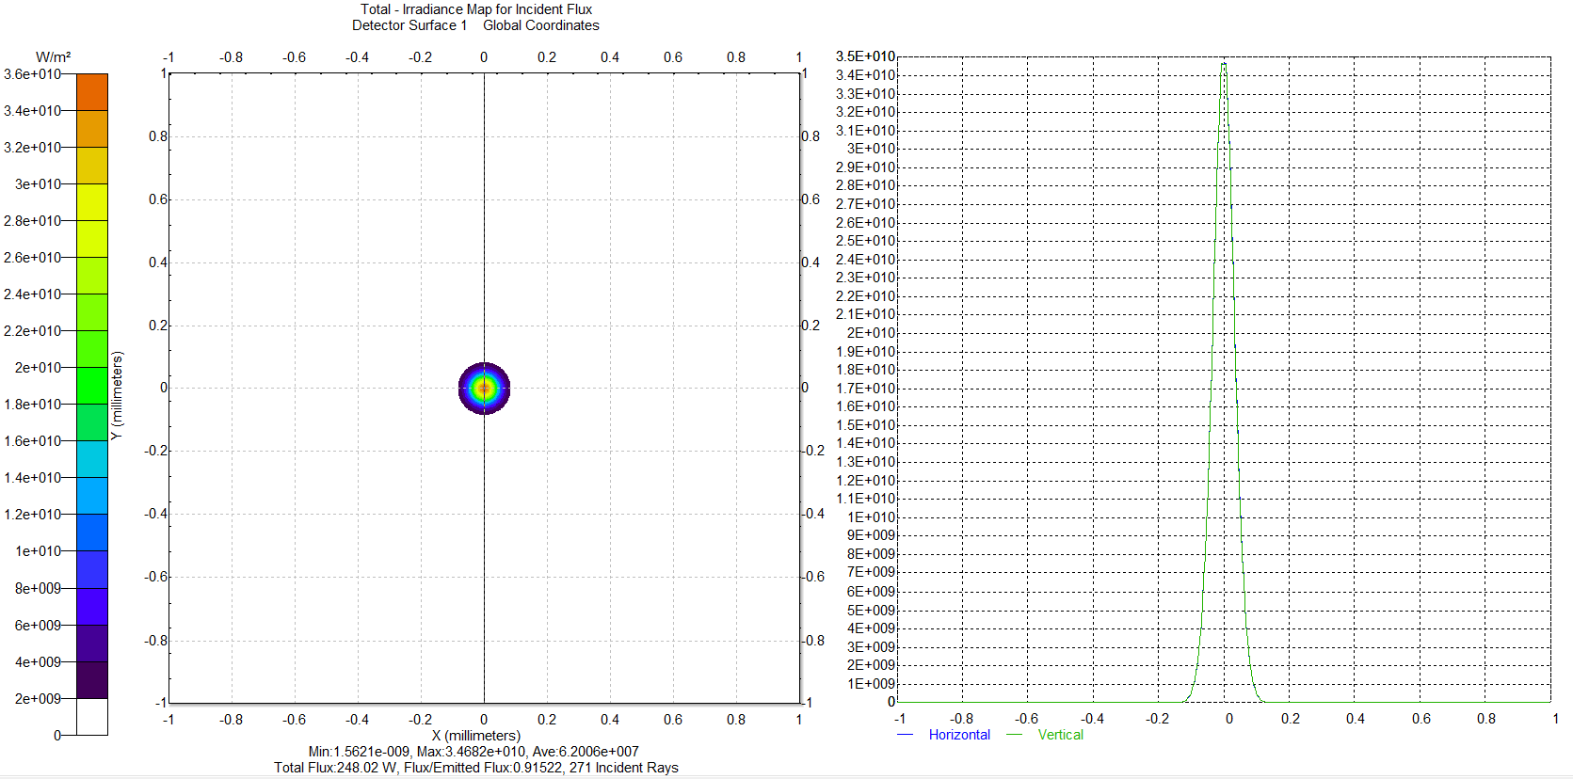Viewport: 1573px width, 779px height.
Task: Select colorbar segment between 1.4e+010 and 1.6e+010
Action: point(91,459)
